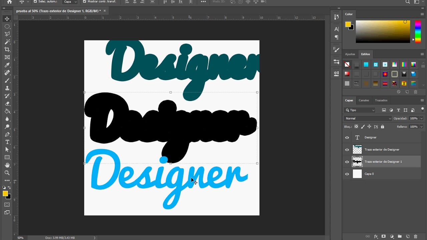Viewport: 427px width, 240px height.
Task: Select the Healing Brush tool
Action: (x=7, y=73)
